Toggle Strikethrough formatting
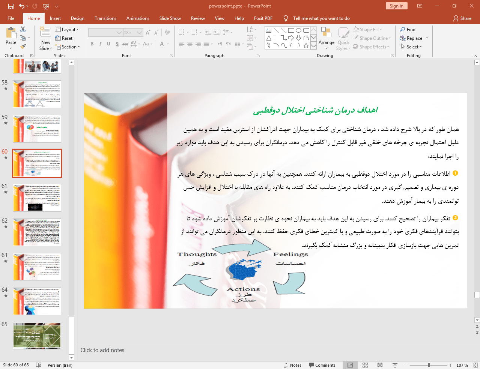This screenshot has height=369, width=480. (125, 44)
